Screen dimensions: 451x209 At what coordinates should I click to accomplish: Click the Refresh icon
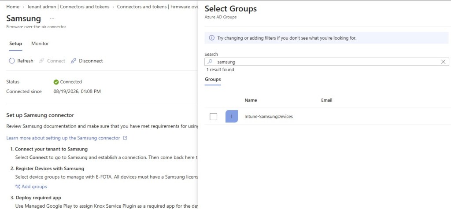[x=12, y=61]
